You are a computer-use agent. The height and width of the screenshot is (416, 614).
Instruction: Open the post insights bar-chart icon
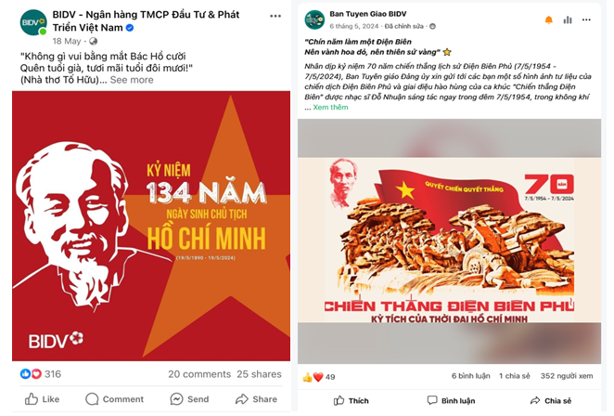[x=568, y=20]
